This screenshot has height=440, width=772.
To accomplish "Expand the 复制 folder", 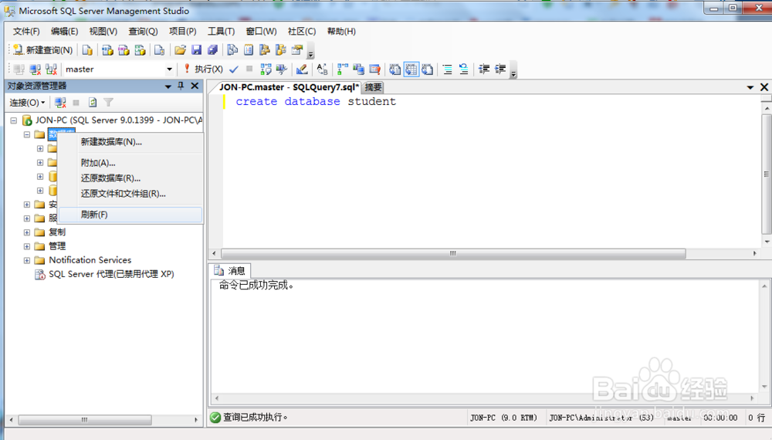I will coord(27,232).
